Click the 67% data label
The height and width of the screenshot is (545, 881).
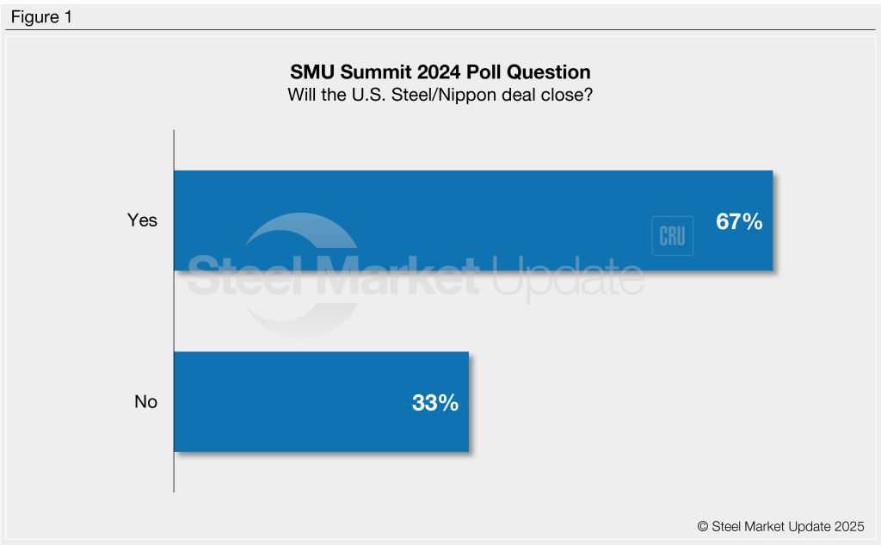739,221
